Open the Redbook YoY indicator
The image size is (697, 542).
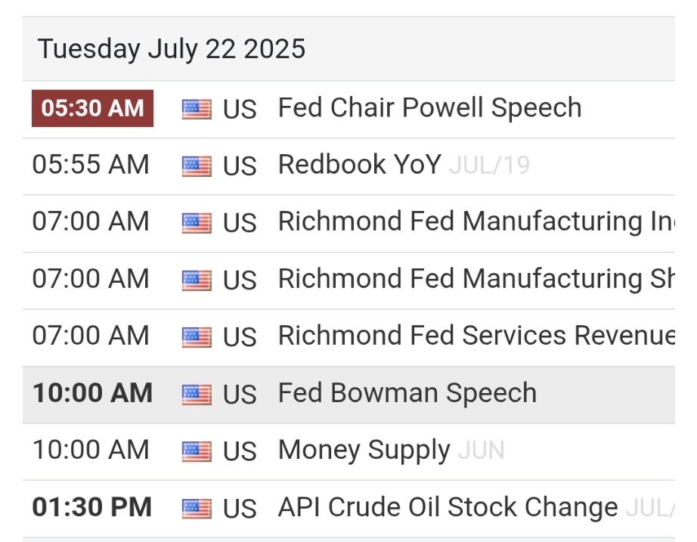[x=359, y=164]
